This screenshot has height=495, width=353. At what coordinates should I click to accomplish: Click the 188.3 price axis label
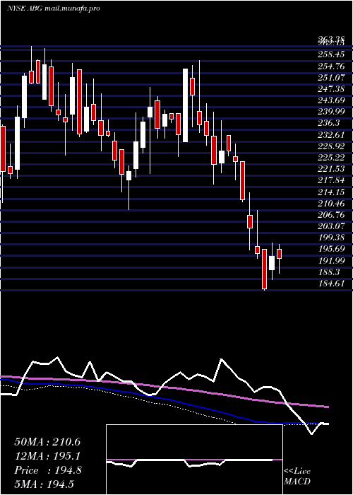point(328,272)
